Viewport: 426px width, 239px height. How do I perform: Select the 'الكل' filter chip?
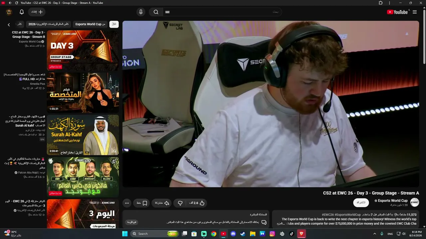click(114, 24)
